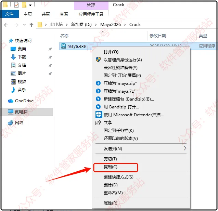The image size is (218, 211).
Task: Open 图片 in the sidebar
Action: [x=22, y=73]
